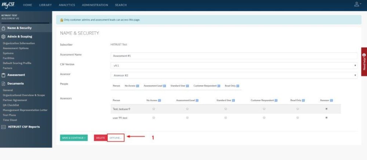Open the ADMINISTRATION menu
This screenshot has width=367, height=160.
click(x=95, y=5)
